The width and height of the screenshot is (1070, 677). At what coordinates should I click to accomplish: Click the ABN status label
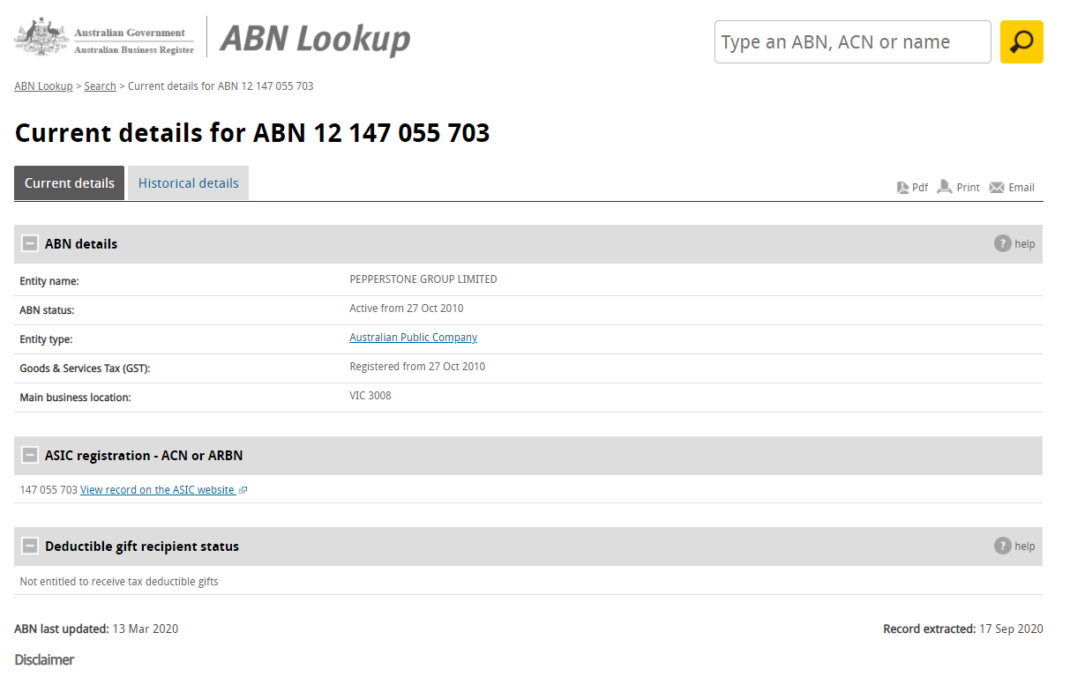click(47, 310)
